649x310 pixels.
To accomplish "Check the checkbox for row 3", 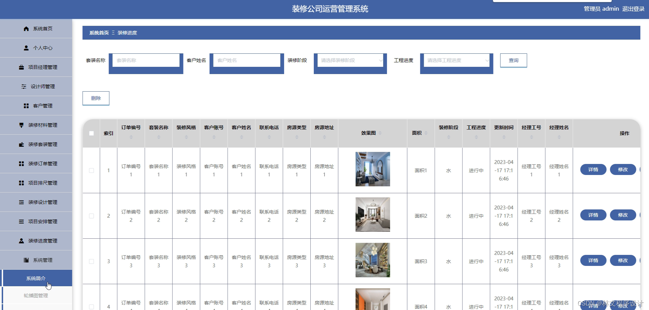I will [x=91, y=261].
